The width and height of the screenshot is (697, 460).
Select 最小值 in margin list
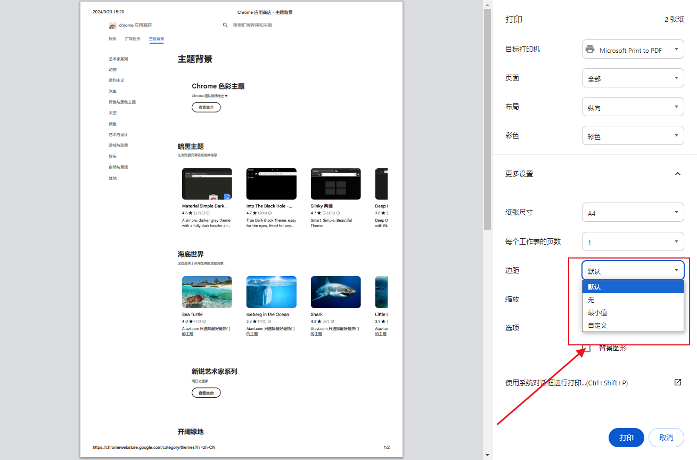(633, 312)
